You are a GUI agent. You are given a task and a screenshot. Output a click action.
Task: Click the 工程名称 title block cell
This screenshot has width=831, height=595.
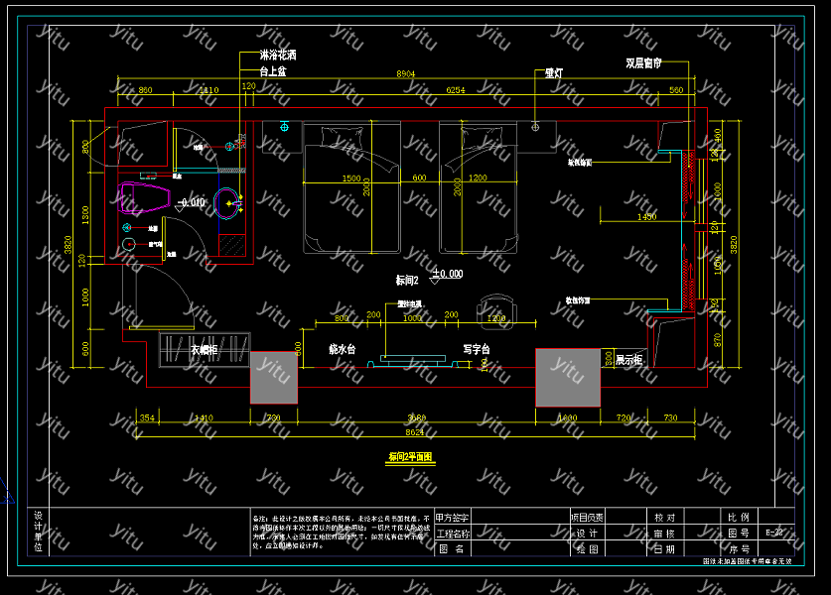(453, 533)
